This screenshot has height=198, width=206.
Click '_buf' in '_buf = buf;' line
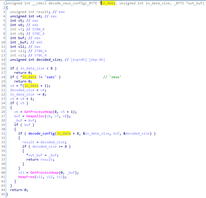tap(18, 121)
